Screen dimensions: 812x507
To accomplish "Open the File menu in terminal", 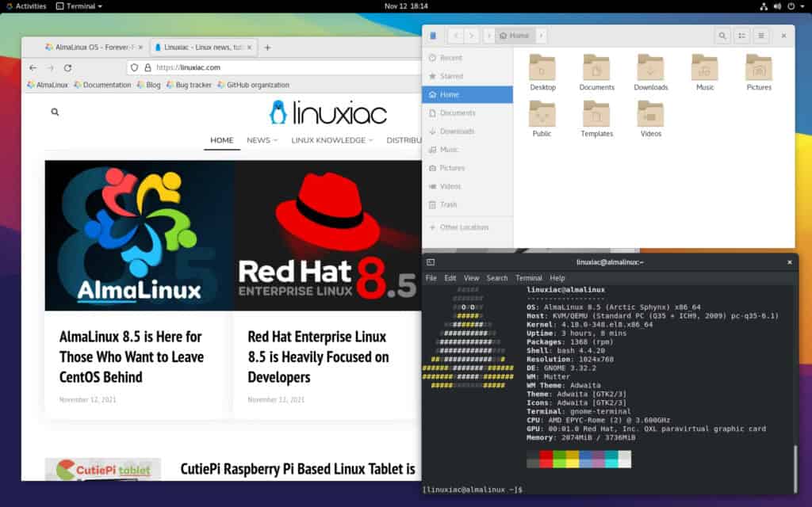I will (431, 278).
